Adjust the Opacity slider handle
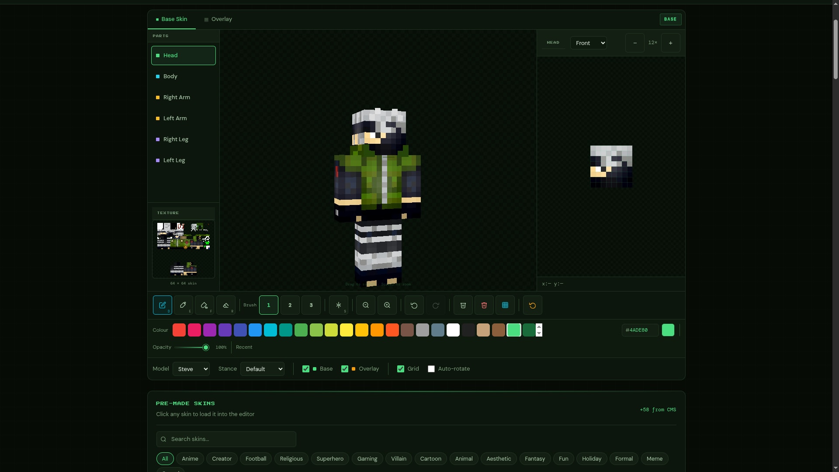This screenshot has width=839, height=472. [x=206, y=347]
